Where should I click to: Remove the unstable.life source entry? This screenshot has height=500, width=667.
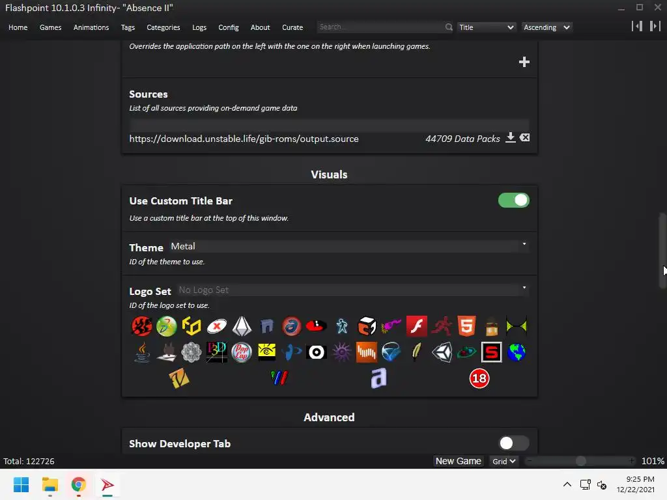click(x=525, y=138)
